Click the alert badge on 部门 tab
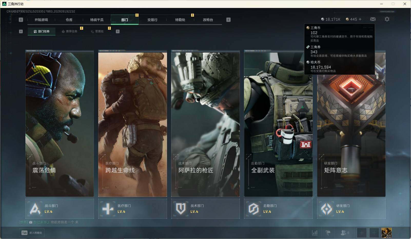This screenshot has height=239, width=411. (137, 15)
